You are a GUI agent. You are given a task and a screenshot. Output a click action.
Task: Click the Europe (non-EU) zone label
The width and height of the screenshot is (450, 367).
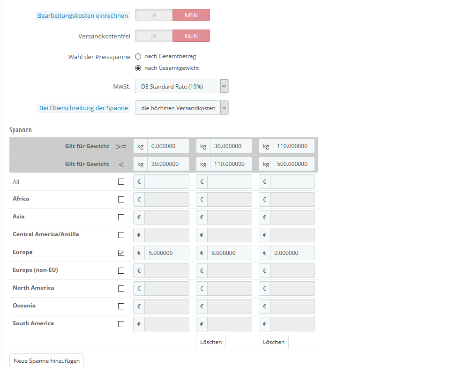[x=35, y=270]
